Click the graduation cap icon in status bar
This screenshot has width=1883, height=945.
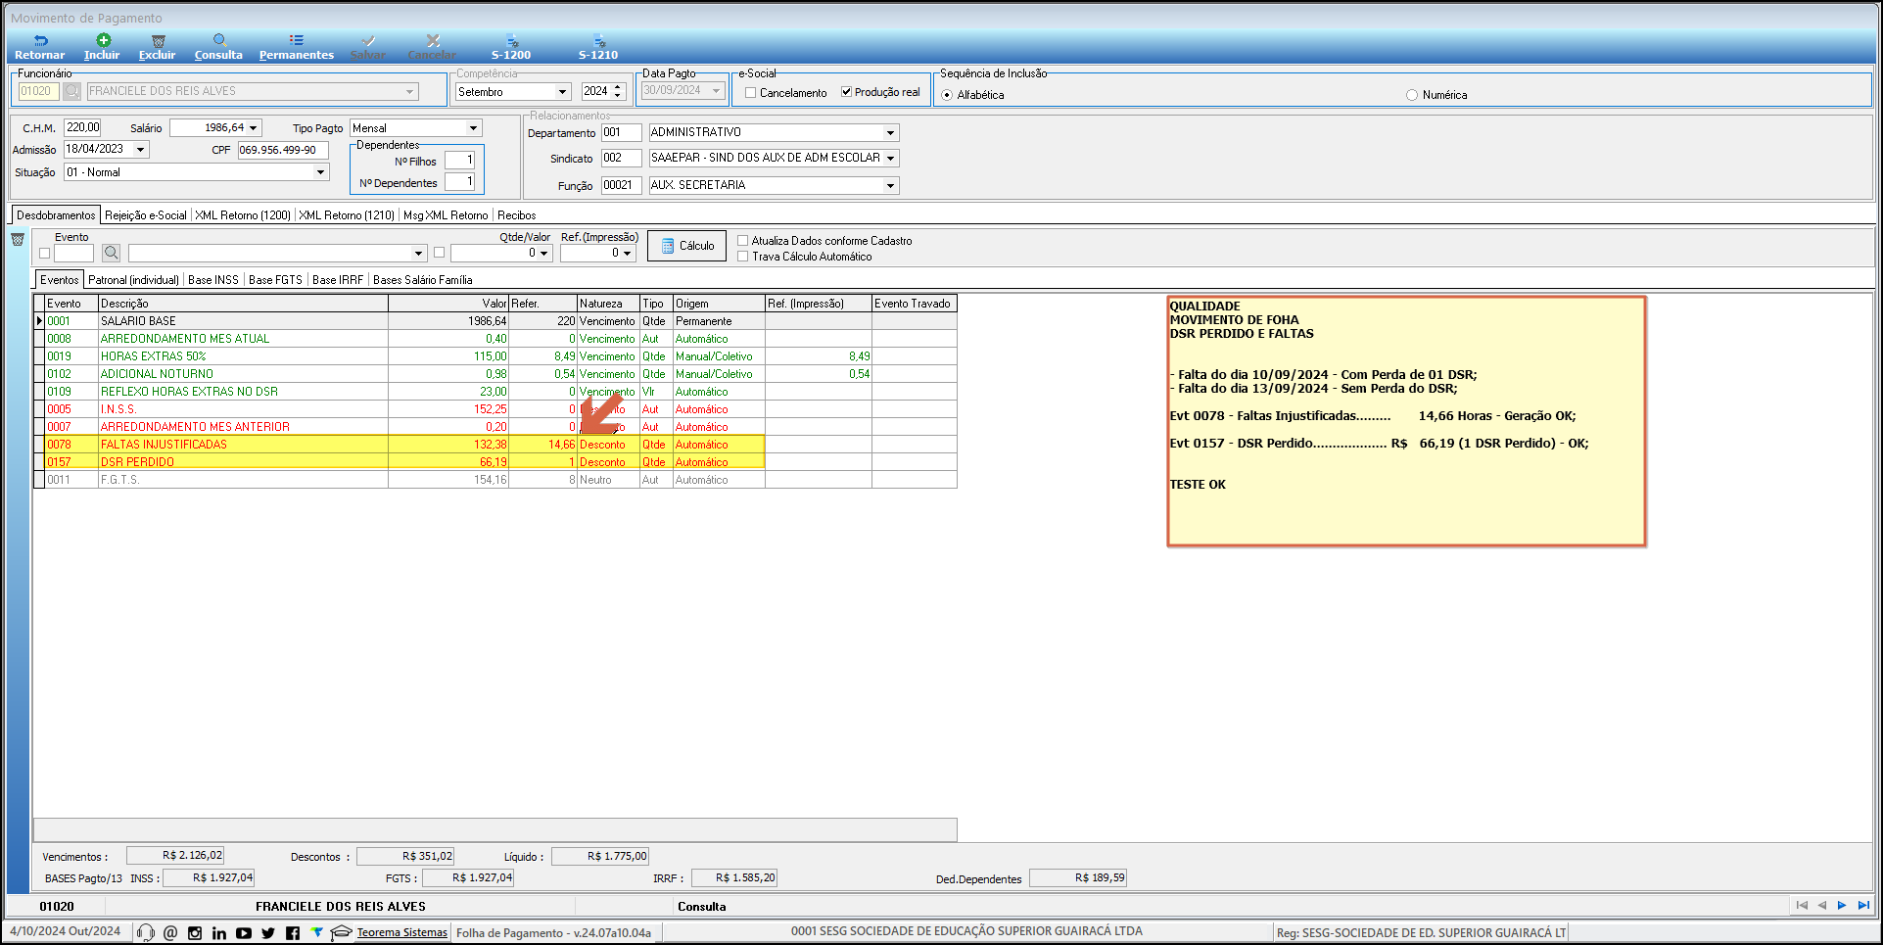tap(341, 932)
